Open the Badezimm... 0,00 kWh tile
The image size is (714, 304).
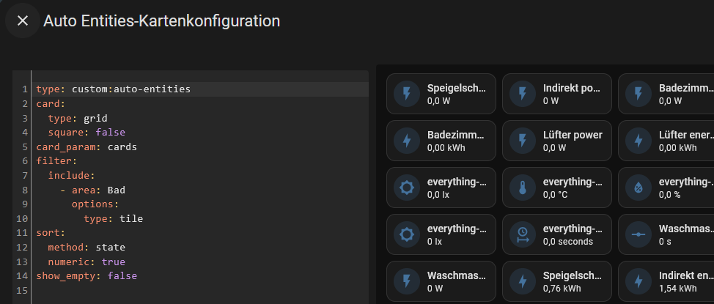pyautogui.click(x=441, y=141)
